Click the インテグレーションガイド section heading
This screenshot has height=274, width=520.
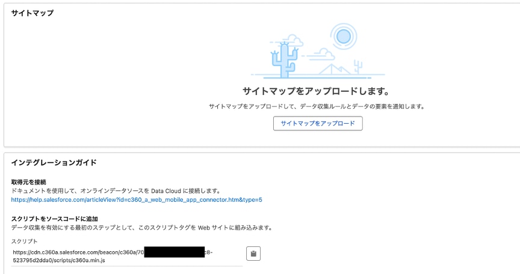pos(54,163)
